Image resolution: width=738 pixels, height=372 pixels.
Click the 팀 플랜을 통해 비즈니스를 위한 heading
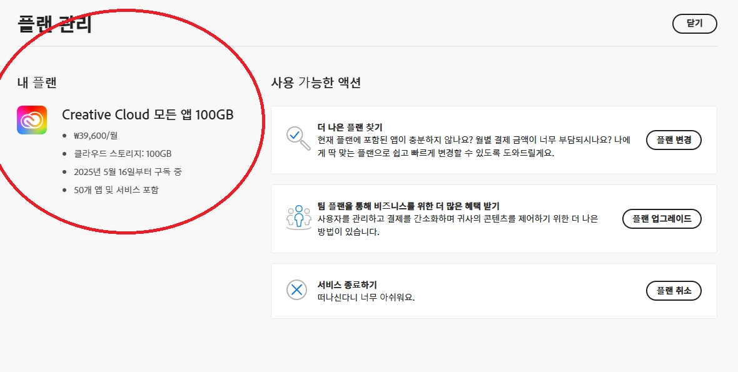[x=408, y=206]
